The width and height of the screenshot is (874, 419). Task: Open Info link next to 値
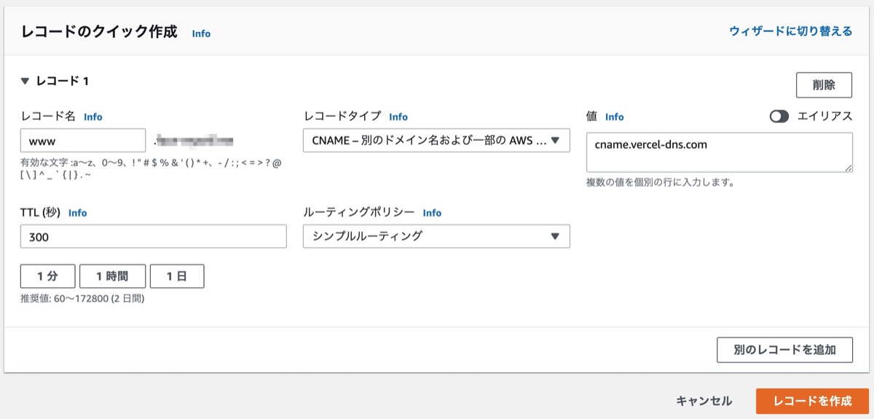(615, 117)
